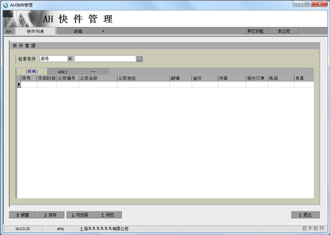The height and width of the screenshot is (235, 330).
Task: Click the 作成时间 column header
Action: point(47,78)
